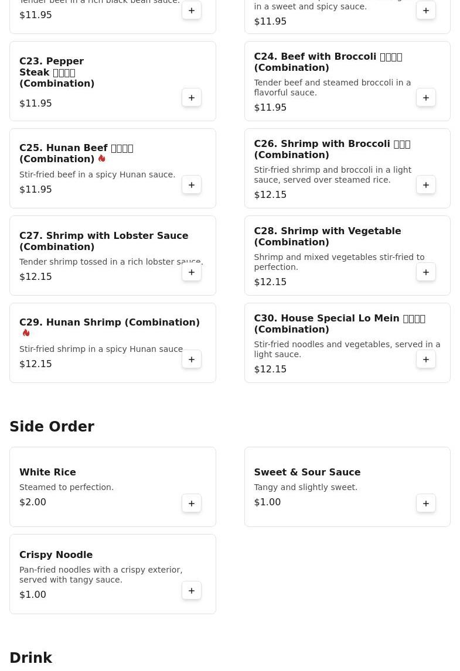Add C28 Shrimp with Vegetable to cart
Screen dimensions: 460x671
coord(426,272)
